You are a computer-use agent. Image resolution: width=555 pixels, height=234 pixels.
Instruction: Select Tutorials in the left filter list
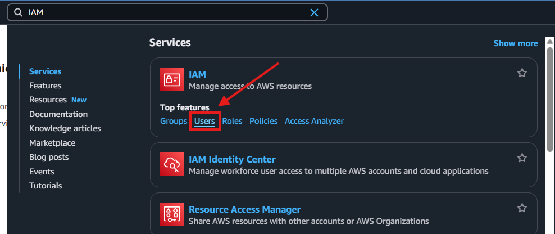[x=46, y=186]
